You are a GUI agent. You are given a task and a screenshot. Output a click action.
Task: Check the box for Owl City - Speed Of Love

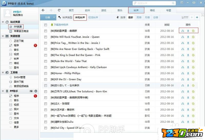tap(45, 128)
